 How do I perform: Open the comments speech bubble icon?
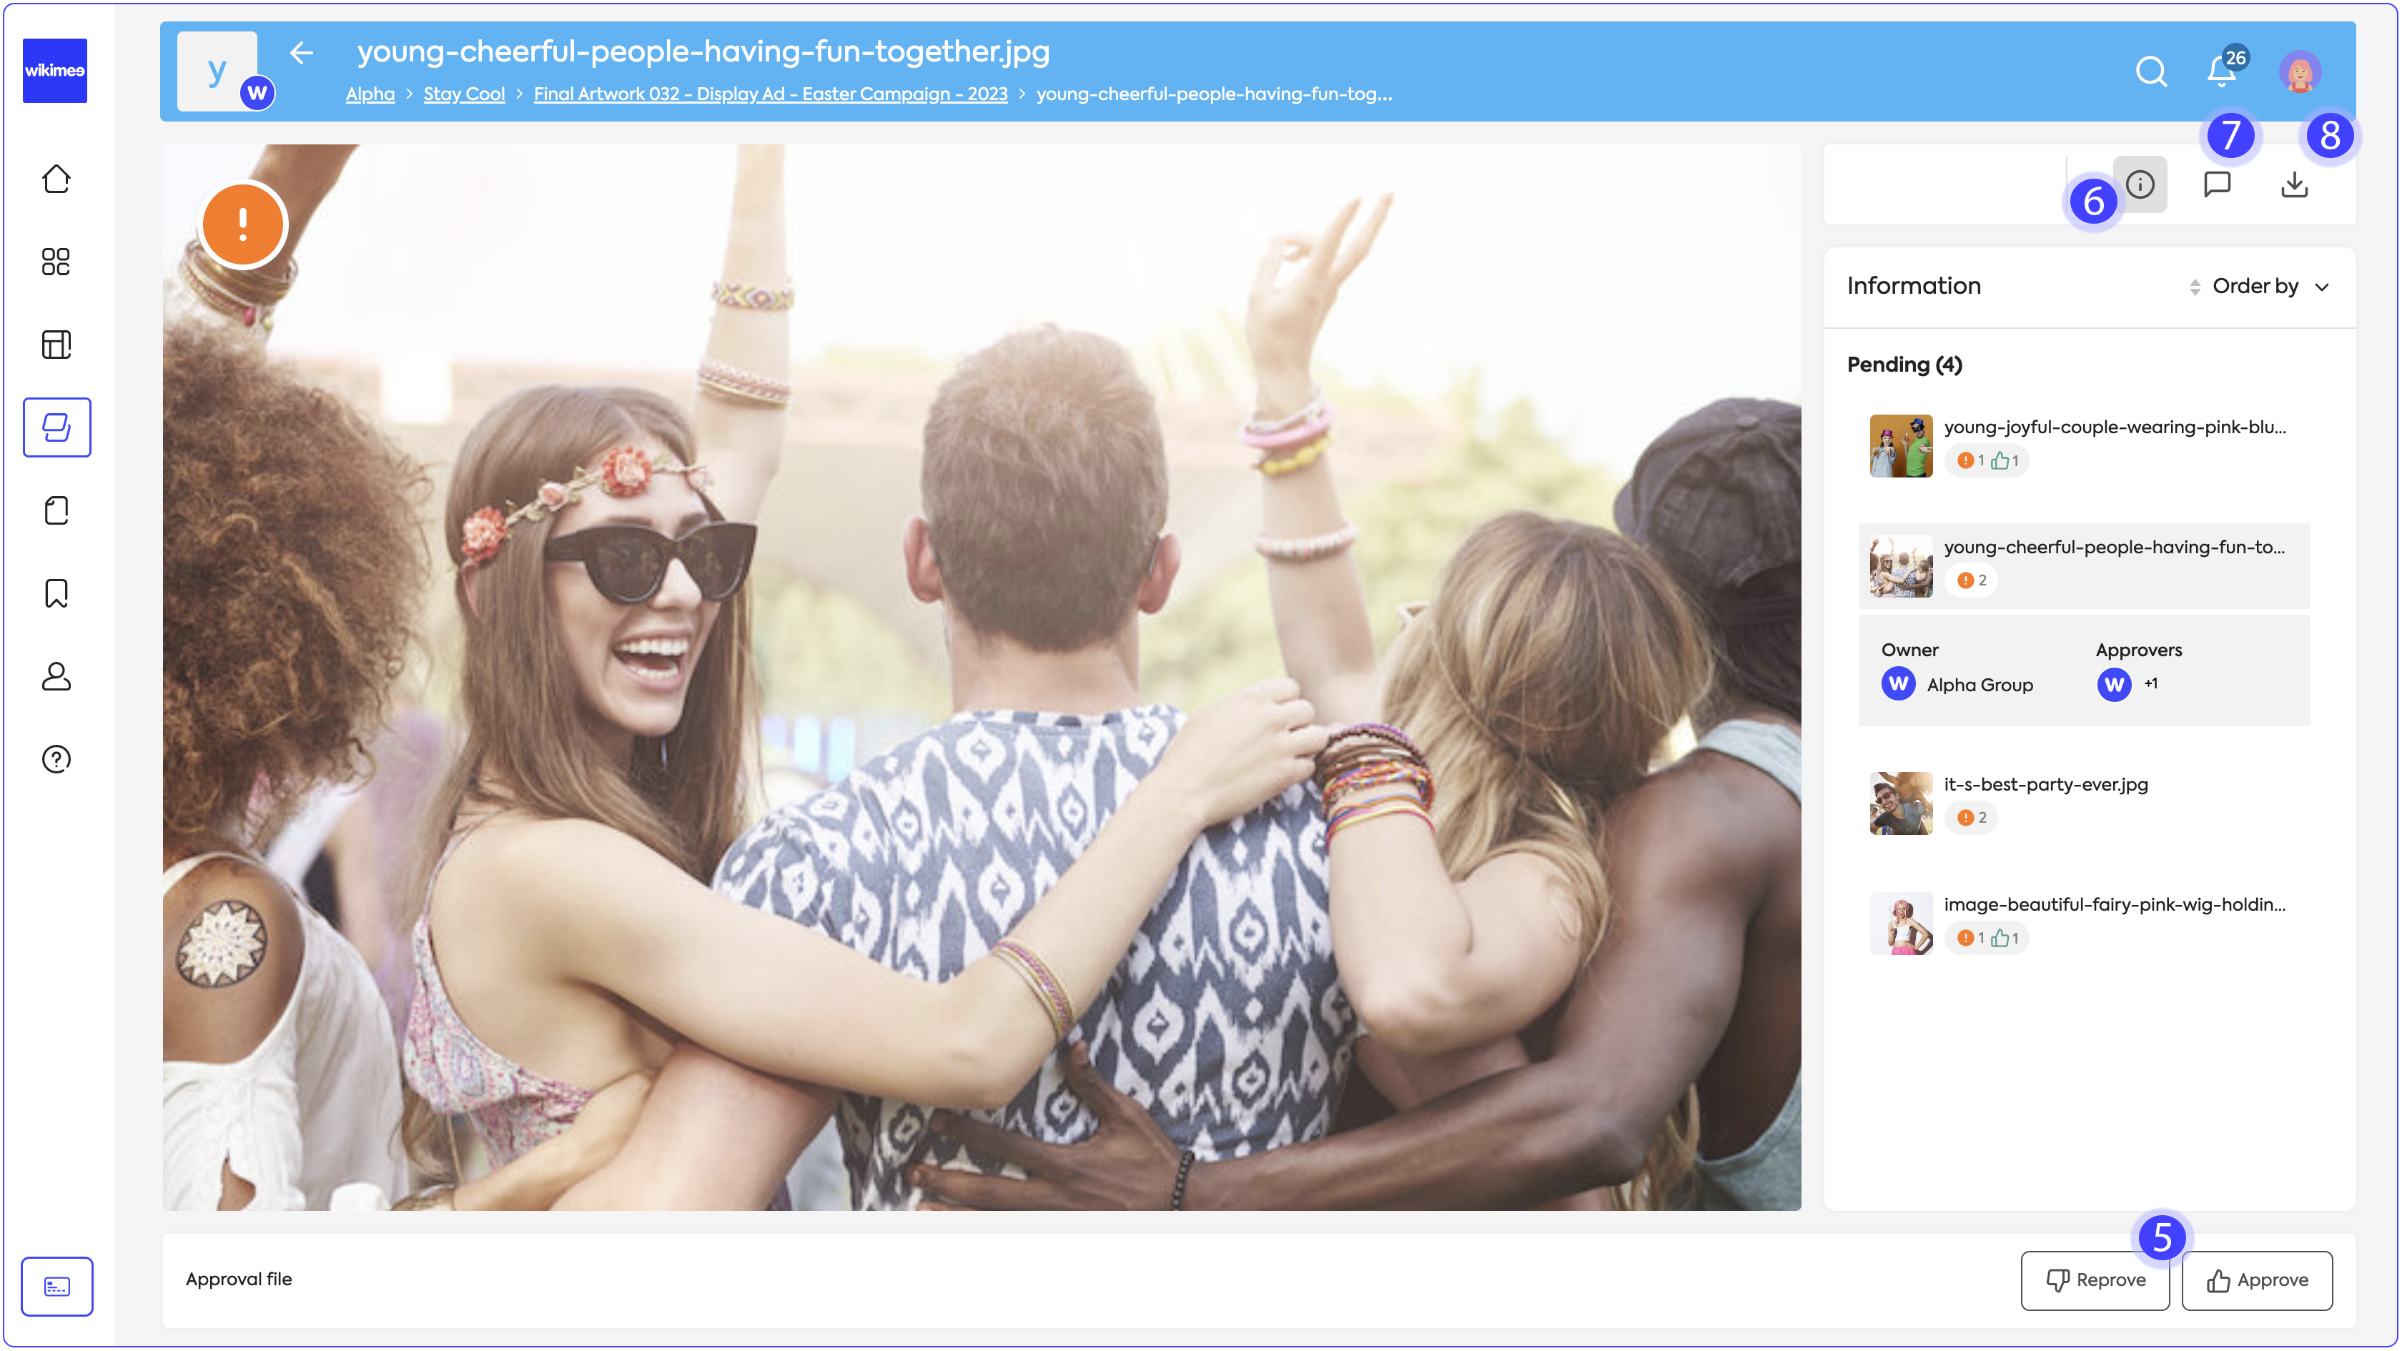pos(2216,184)
